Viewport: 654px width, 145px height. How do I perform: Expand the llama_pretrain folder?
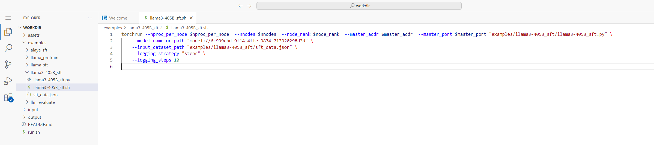click(44, 58)
